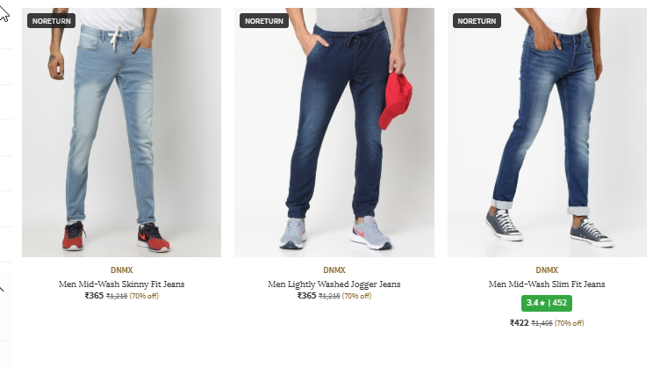Viewport: 660px width, 367px height.
Task: Click DNMX brand above slim fit jeans
Action: pos(547,270)
